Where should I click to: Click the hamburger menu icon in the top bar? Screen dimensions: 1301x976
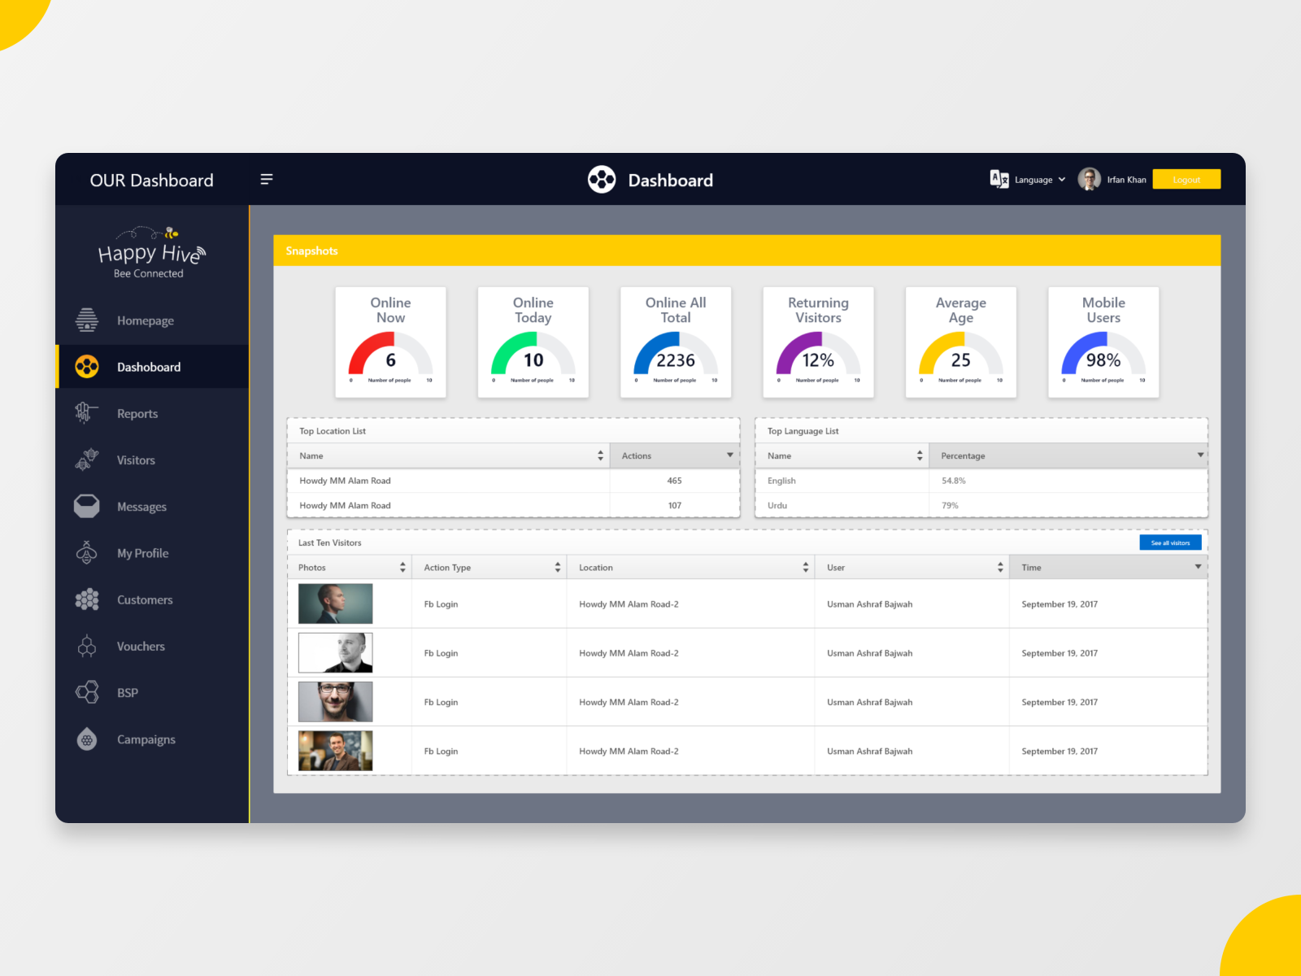click(x=267, y=179)
